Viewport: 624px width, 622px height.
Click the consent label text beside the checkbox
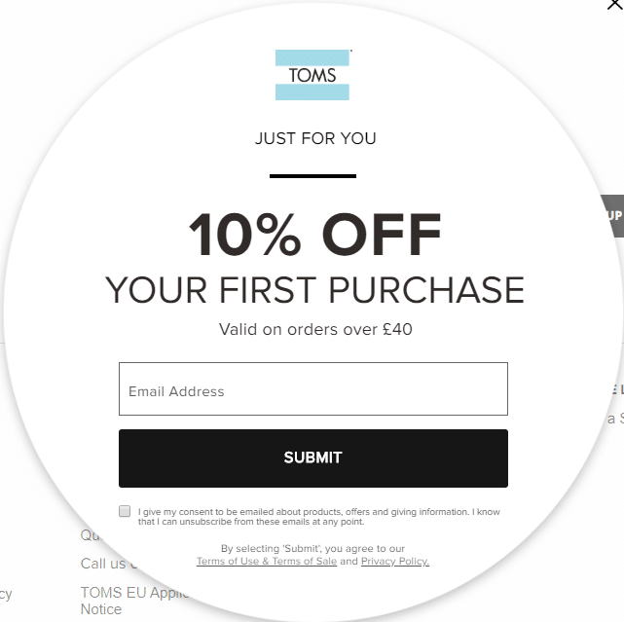point(318,517)
